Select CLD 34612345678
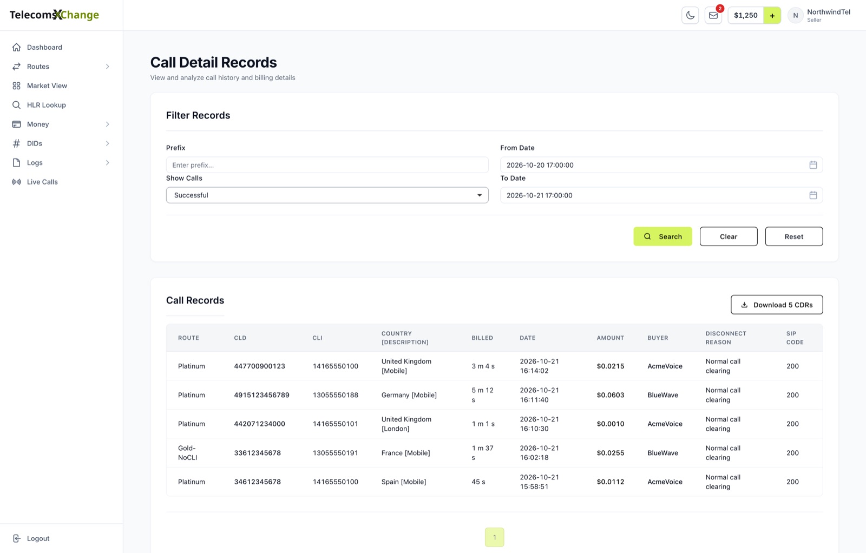This screenshot has height=553, width=866. click(257, 482)
